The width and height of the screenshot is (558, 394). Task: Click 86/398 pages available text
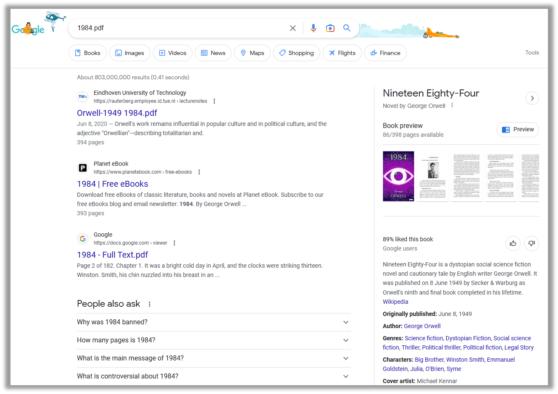pyautogui.click(x=413, y=135)
